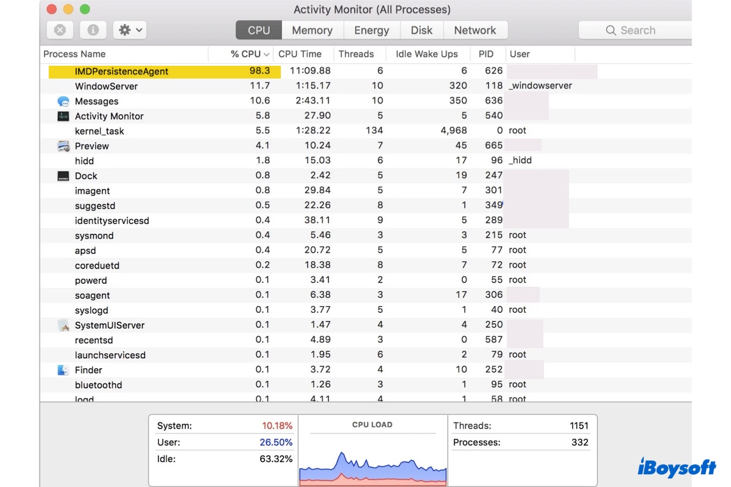Click the Activity Monitor app icon
This screenshot has width=731, height=487.
pyautogui.click(x=63, y=116)
